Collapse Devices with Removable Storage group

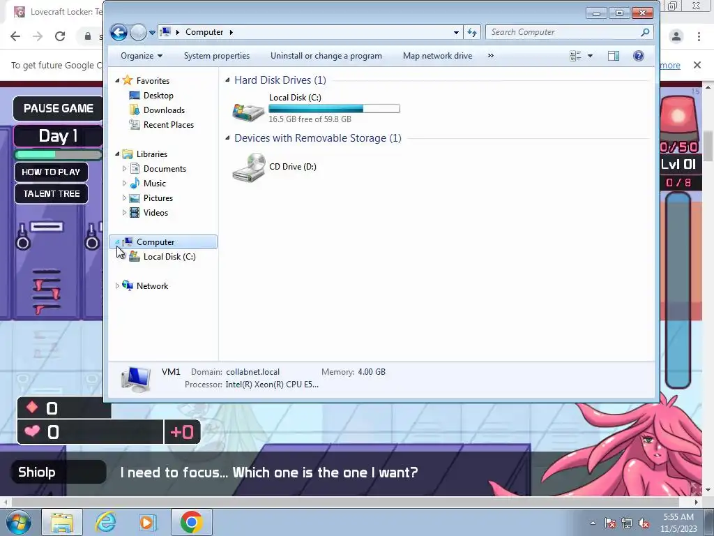click(x=228, y=138)
